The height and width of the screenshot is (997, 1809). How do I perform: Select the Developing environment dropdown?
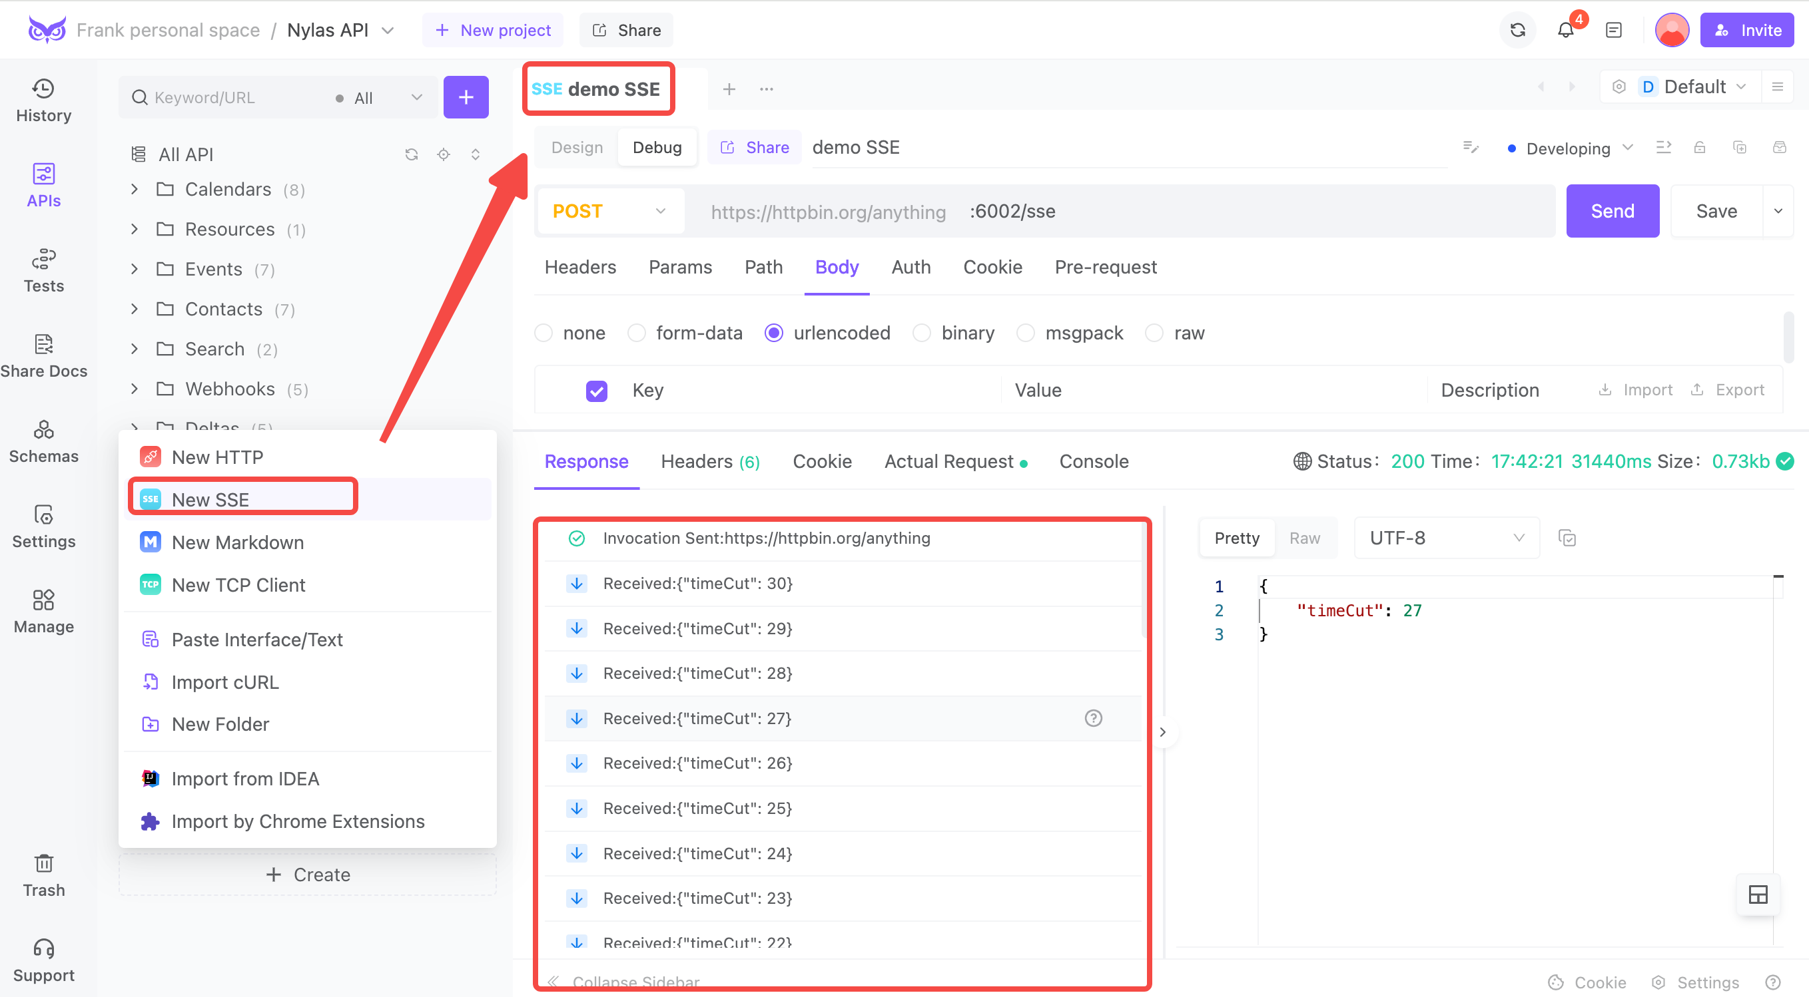point(1571,147)
